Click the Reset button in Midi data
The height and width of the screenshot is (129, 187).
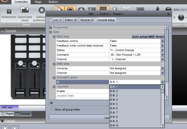tap(160, 37)
